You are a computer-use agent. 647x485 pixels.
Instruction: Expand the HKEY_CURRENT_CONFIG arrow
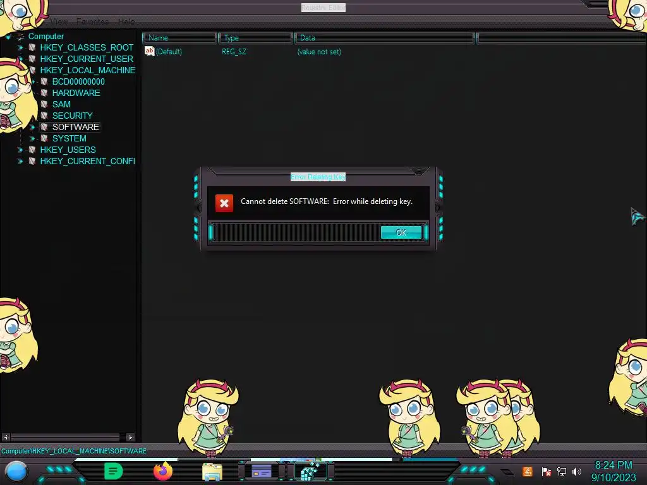coord(20,161)
